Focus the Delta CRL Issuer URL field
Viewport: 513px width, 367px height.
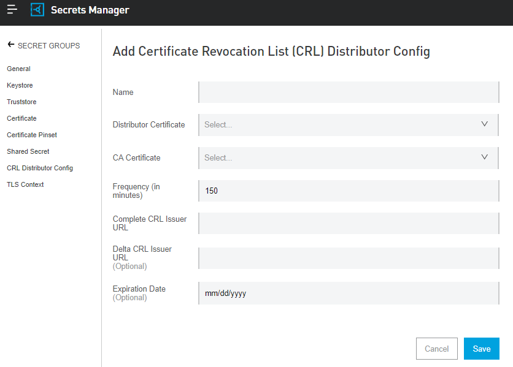click(349, 258)
